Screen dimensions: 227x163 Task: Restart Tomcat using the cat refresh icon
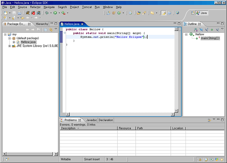point(39,13)
